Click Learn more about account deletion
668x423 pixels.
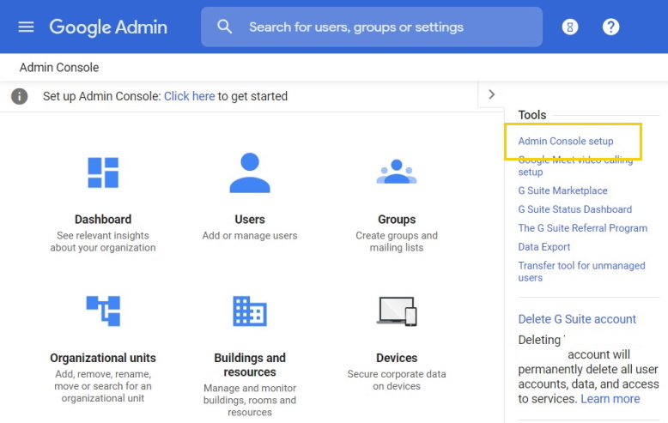click(610, 399)
